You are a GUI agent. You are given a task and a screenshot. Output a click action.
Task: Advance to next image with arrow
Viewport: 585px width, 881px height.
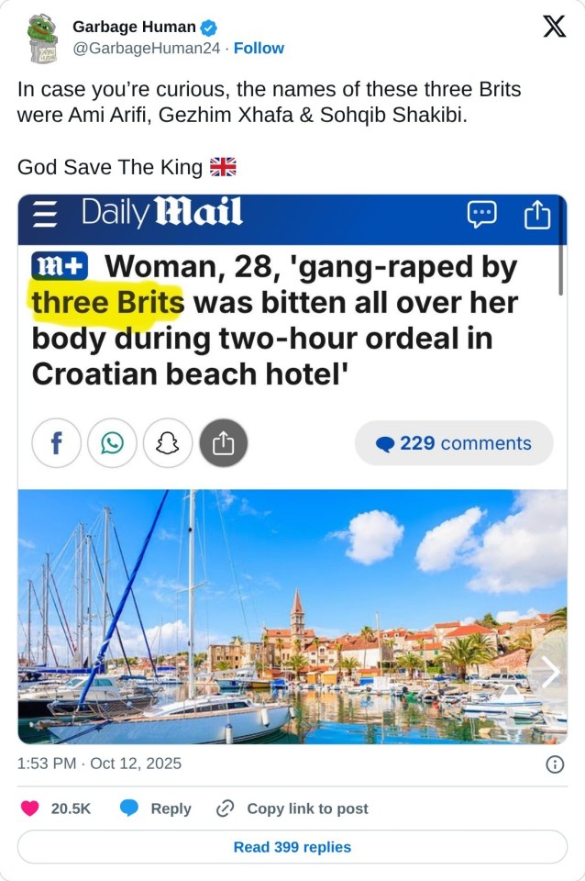tap(548, 672)
